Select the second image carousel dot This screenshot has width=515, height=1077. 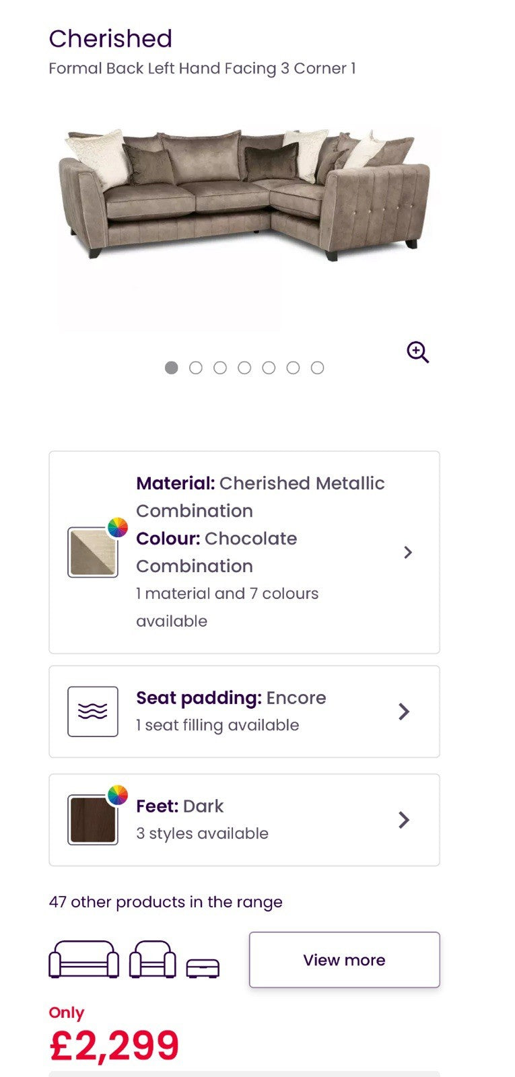[196, 368]
